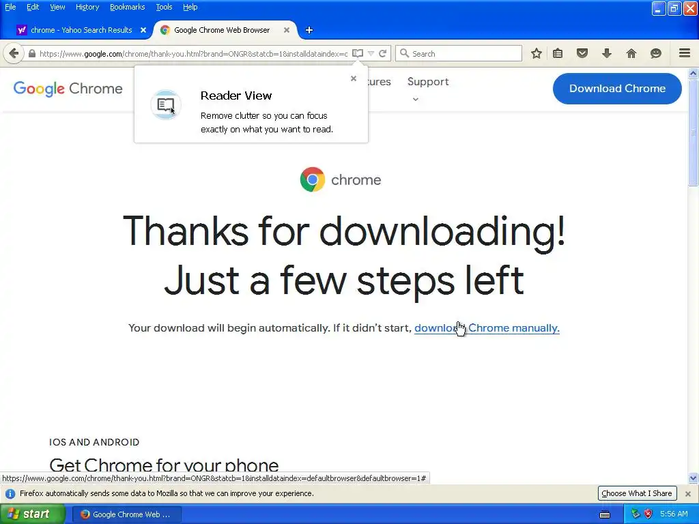Screen dimensions: 699x524
Task: Click the download Chrome manually link
Action: click(487, 328)
